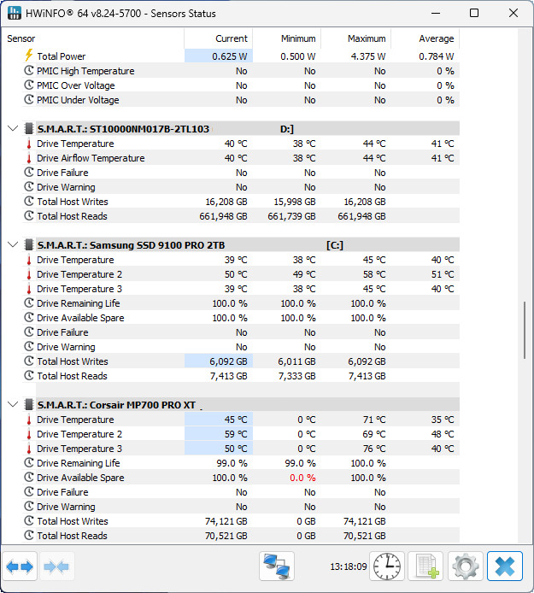534x593 pixels.
Task: Click clock icon of Samsung Drive Warning
Action: coord(29,346)
